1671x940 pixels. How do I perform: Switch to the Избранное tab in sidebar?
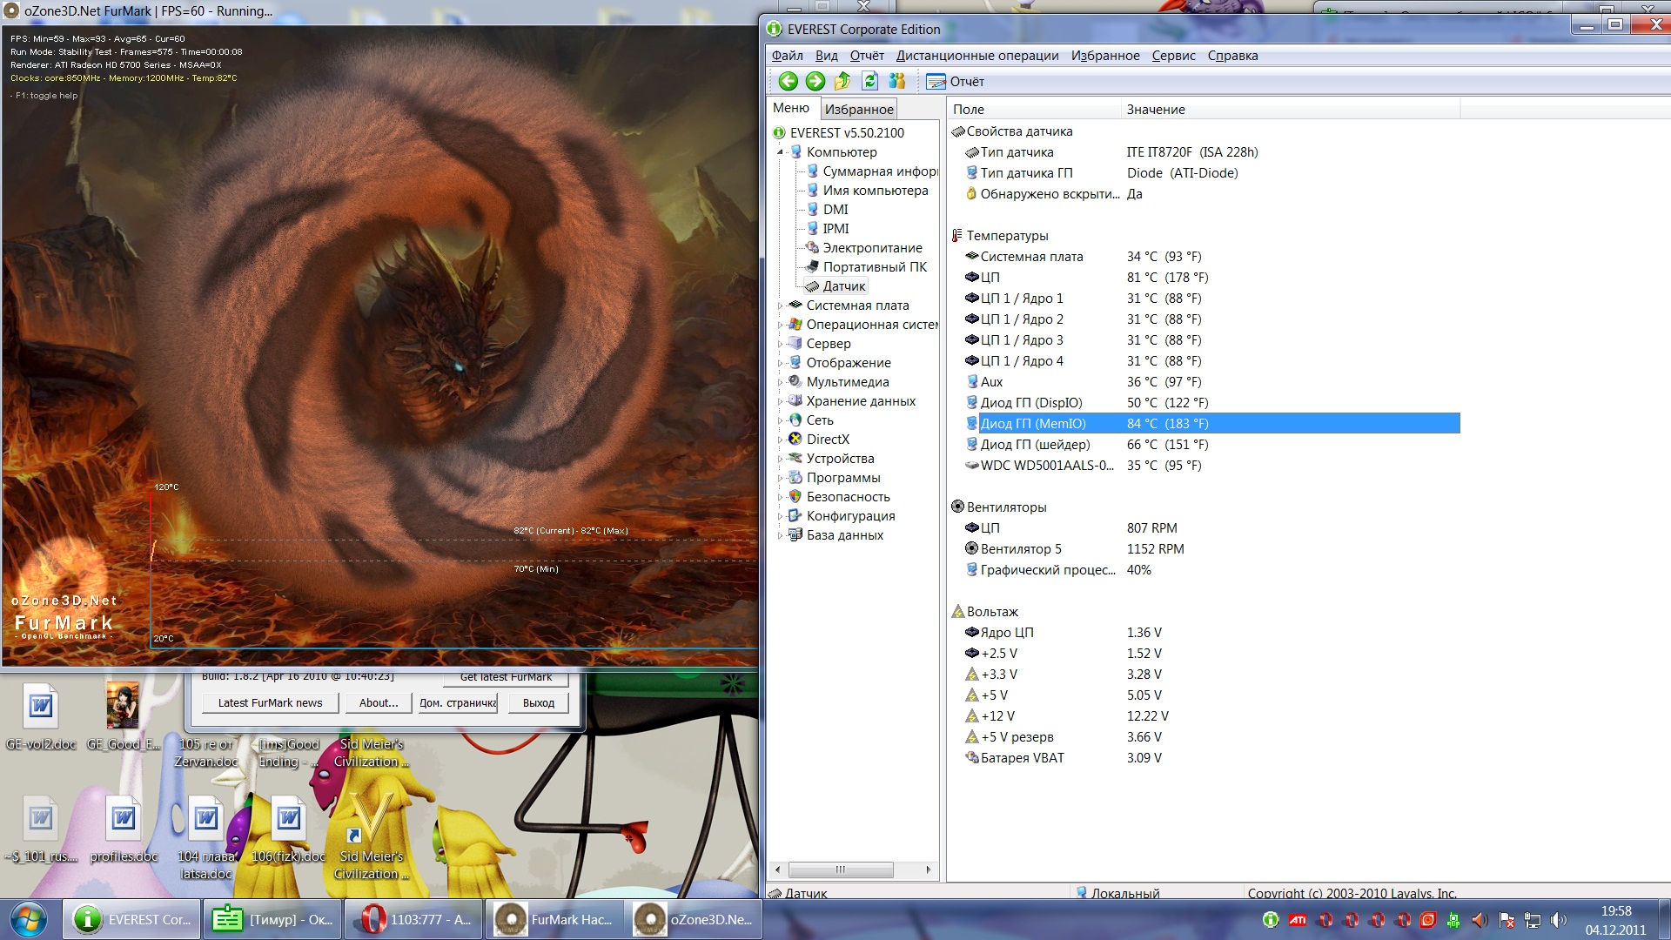tap(858, 110)
